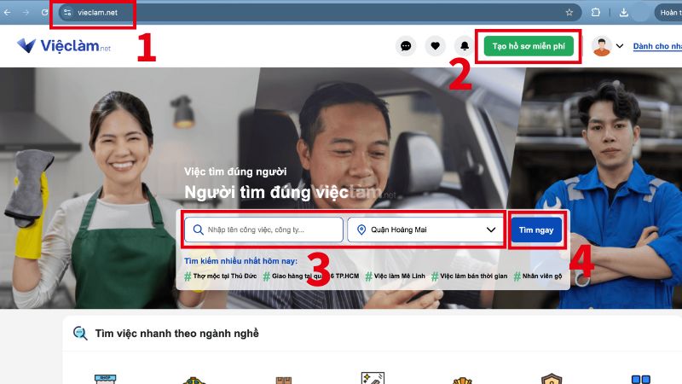Click the job name search field
Image resolution: width=682 pixels, height=384 pixels.
point(263,230)
